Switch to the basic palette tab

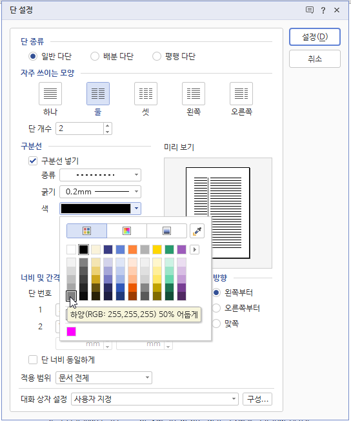click(x=86, y=231)
